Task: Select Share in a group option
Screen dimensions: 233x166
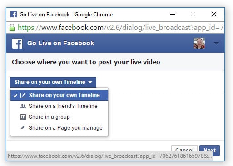Action: coord(59,117)
